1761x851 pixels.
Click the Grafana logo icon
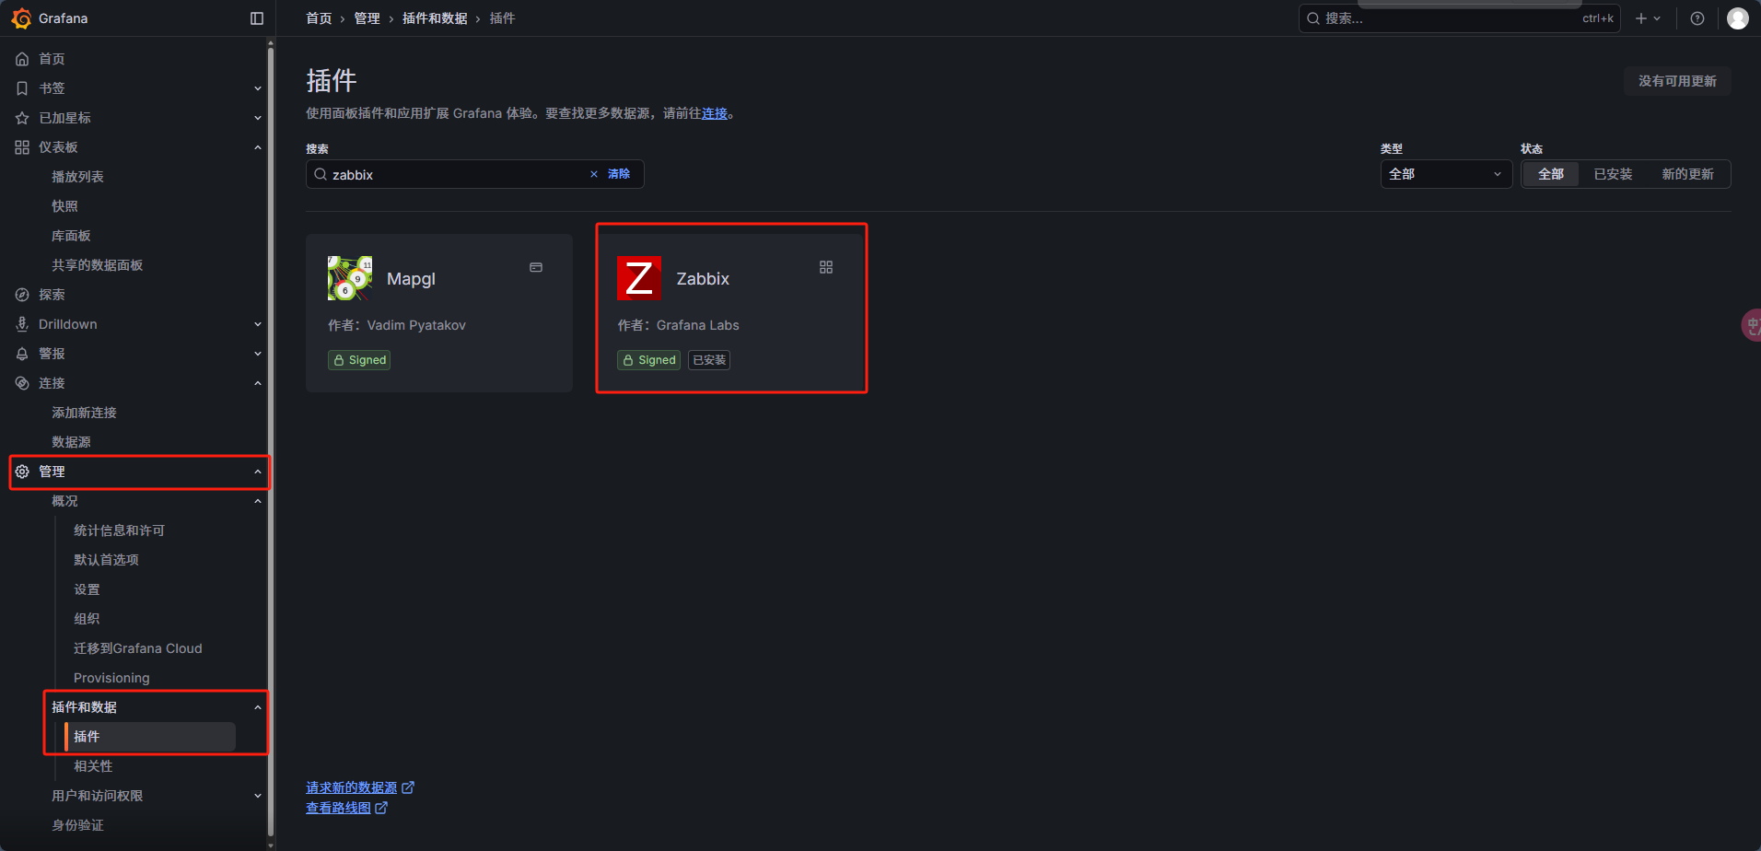[x=21, y=18]
